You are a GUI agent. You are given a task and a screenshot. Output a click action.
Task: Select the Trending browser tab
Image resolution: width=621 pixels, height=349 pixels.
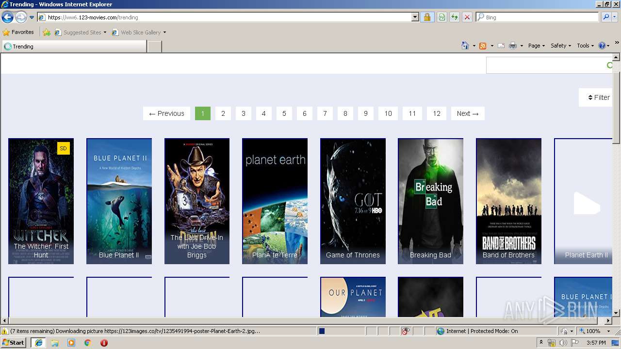(x=74, y=47)
